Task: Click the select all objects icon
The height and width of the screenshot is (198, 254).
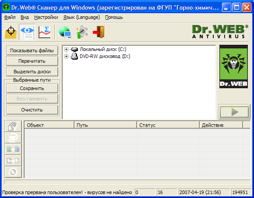Action: (13, 126)
